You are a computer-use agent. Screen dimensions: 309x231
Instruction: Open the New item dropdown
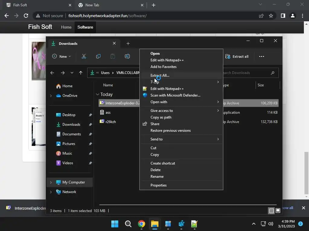click(62, 56)
